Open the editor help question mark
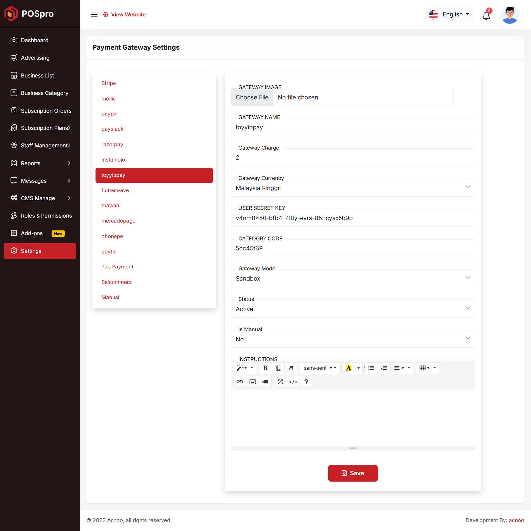This screenshot has width=531, height=531. click(x=306, y=382)
